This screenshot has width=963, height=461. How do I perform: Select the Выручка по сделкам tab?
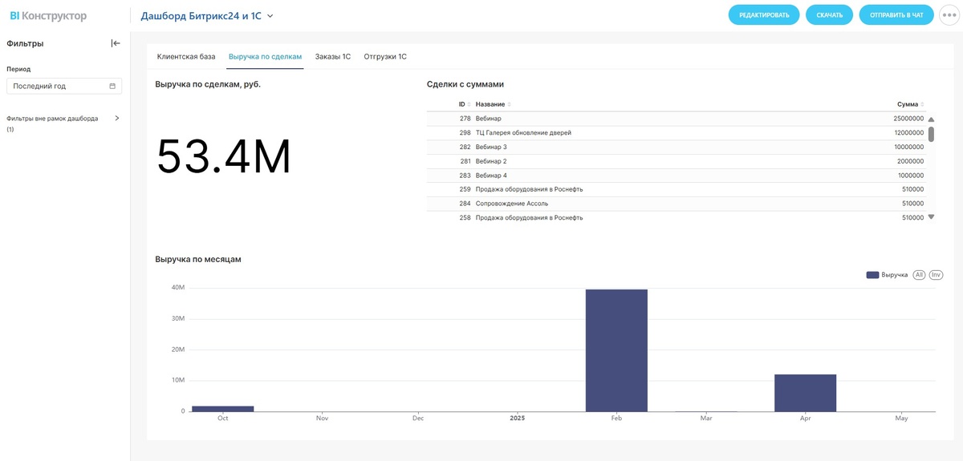265,57
